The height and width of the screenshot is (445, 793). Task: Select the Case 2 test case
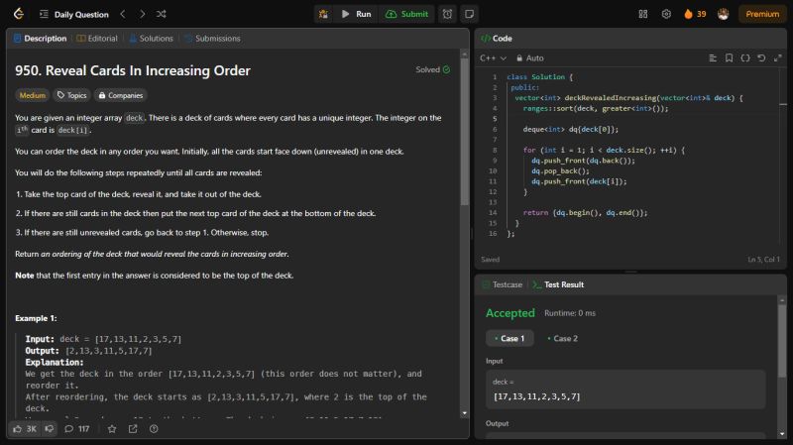click(561, 338)
